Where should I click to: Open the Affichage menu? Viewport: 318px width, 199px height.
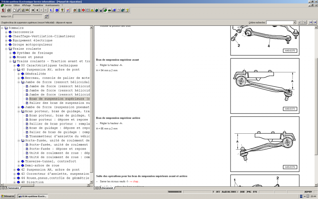point(26,5)
